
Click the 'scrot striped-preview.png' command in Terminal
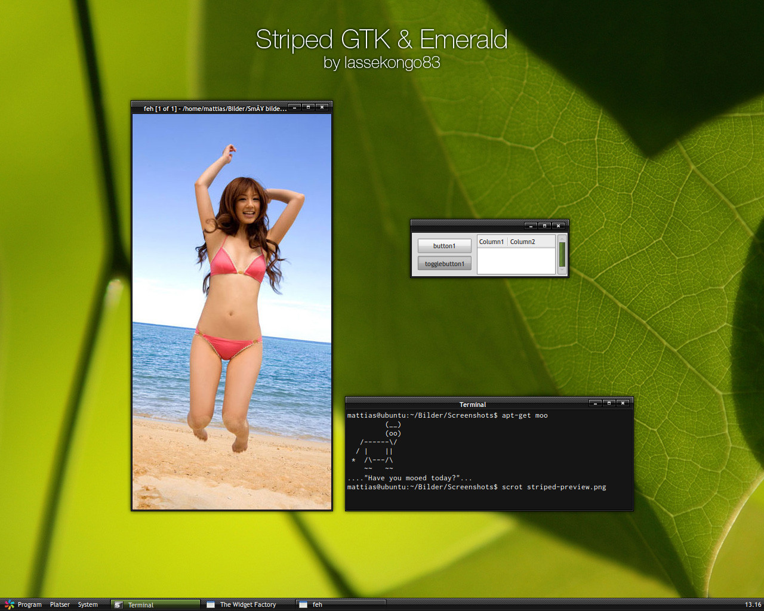[x=554, y=487]
